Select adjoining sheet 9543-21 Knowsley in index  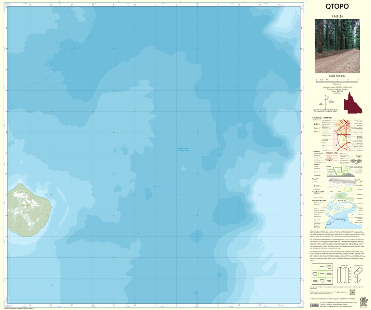329,273
